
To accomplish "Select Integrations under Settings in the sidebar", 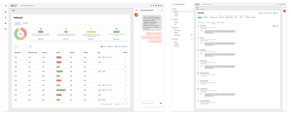I will (x=177, y=44).
